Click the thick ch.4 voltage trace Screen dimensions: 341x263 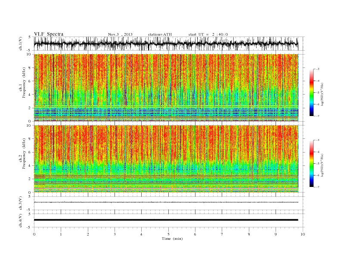pyautogui.click(x=166, y=220)
